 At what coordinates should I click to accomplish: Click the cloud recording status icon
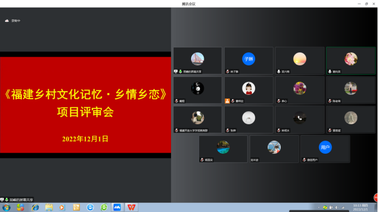[x=7, y=21]
